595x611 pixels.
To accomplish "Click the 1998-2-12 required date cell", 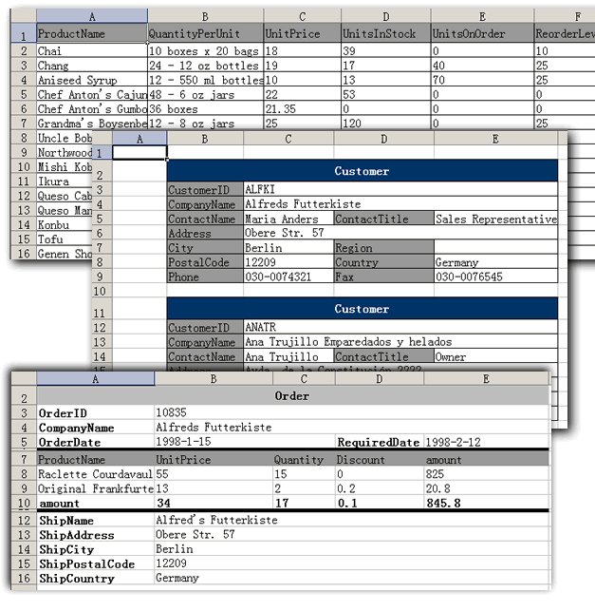I will click(x=487, y=442).
